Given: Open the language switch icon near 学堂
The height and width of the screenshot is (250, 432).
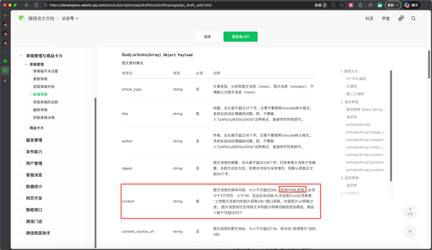Looking at the screenshot, I should click(x=401, y=18).
